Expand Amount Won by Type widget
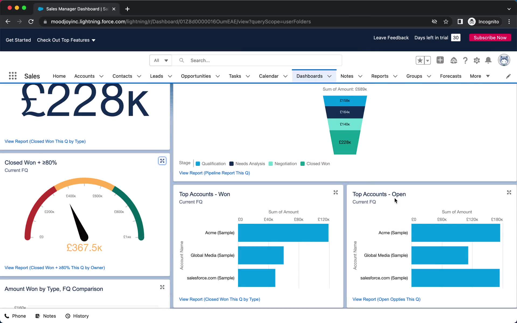The width and height of the screenshot is (517, 323). 162,287
